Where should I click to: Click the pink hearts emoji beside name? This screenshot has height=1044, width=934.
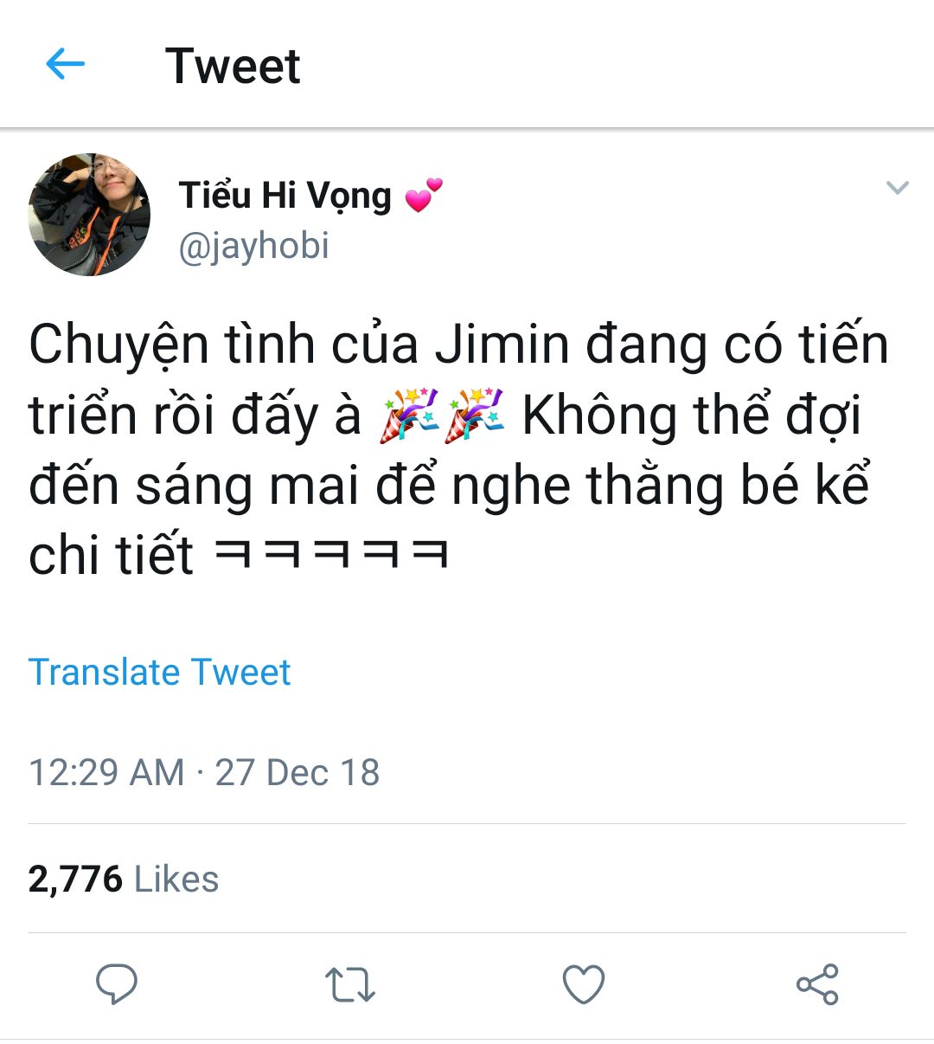424,195
